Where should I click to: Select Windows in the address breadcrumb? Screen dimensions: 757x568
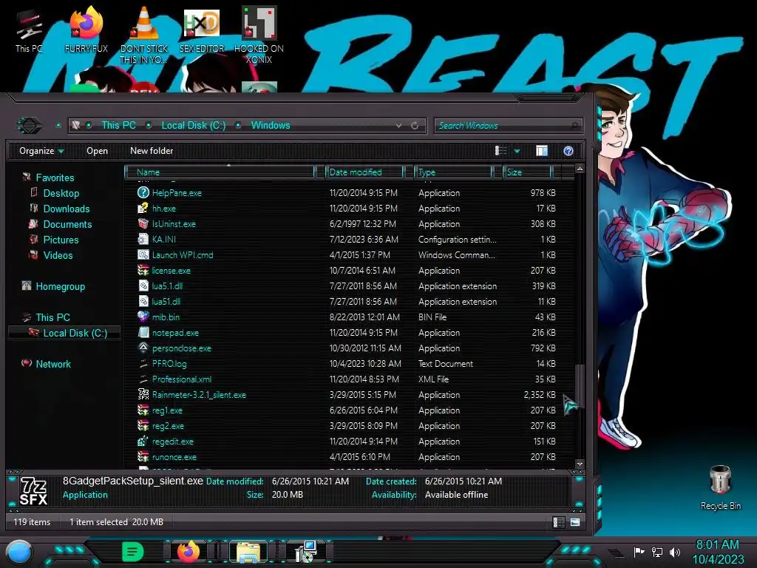(x=271, y=126)
